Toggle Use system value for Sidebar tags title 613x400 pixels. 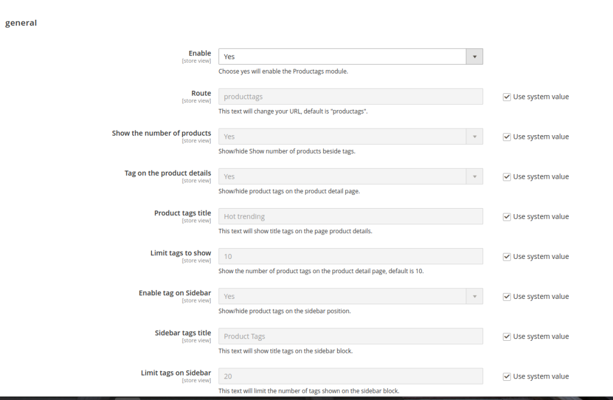point(507,337)
